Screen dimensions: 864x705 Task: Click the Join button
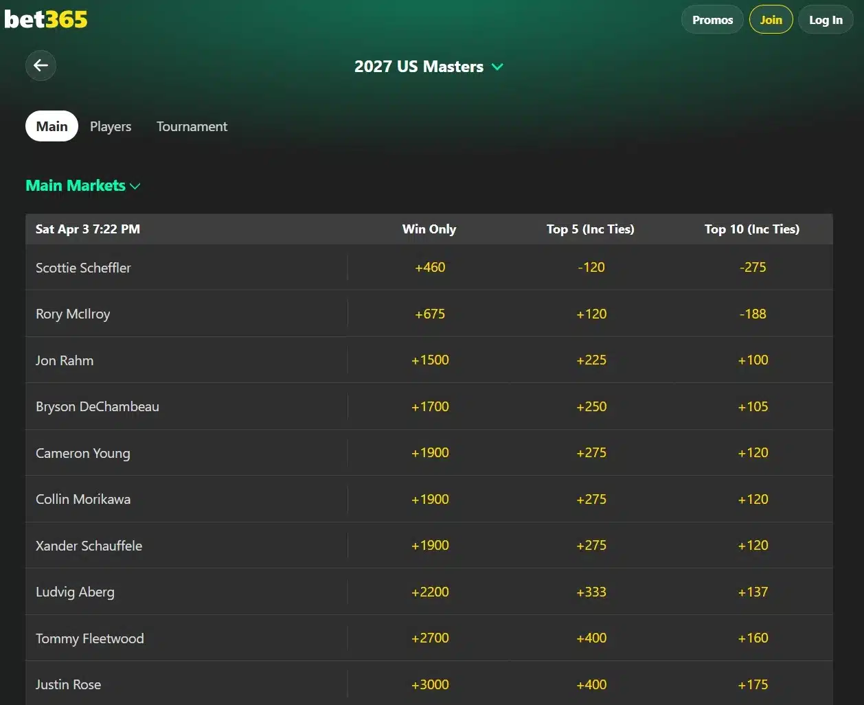[x=771, y=20]
